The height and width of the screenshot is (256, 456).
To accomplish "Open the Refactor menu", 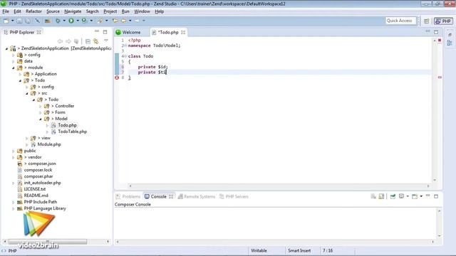I will pos(33,11).
